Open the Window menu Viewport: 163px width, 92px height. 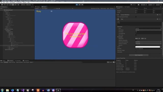(x=24, y=3)
